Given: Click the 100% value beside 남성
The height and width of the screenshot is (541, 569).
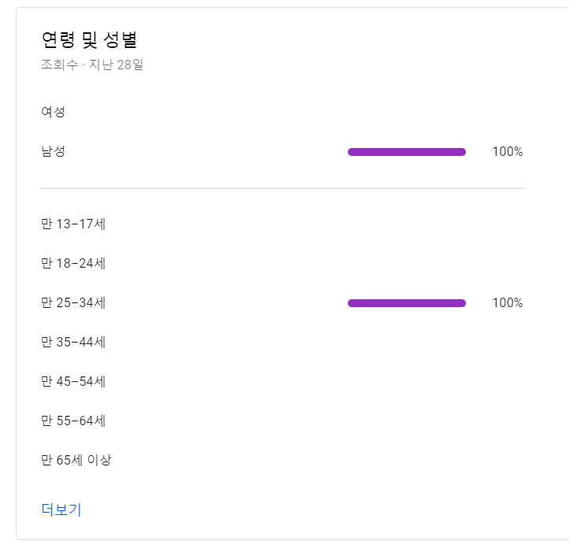Looking at the screenshot, I should tap(508, 151).
